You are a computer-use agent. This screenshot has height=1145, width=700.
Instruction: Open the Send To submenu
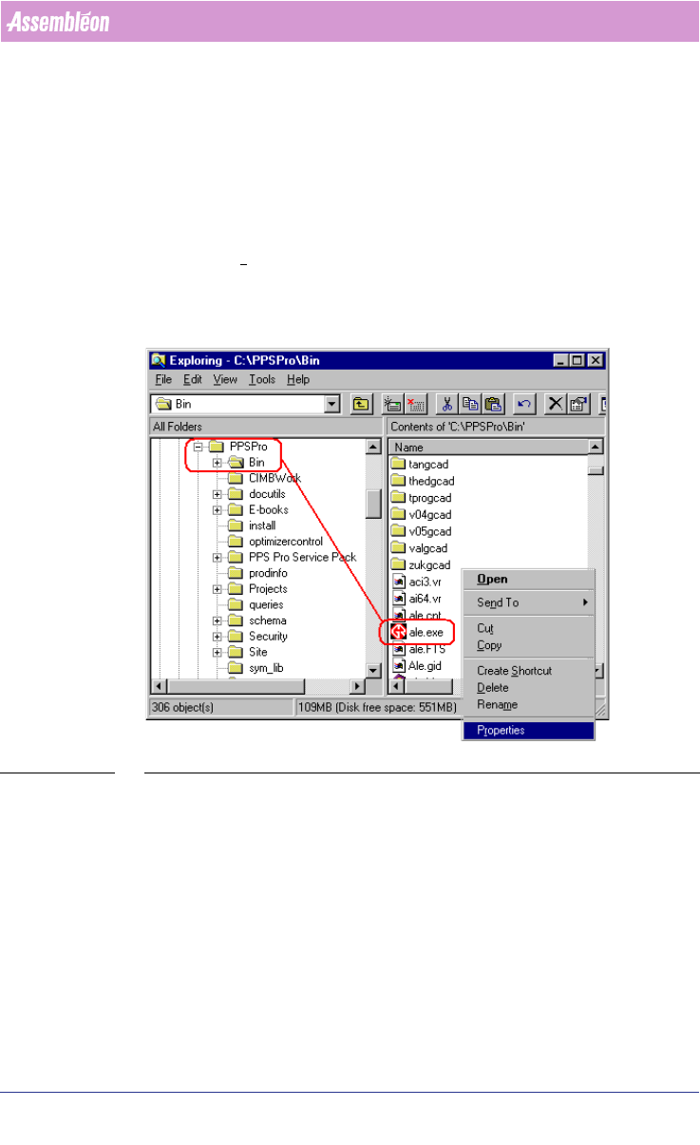528,602
